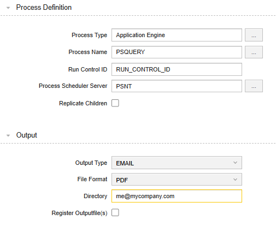Click the Output Type label
Image resolution: width=276 pixels, height=238 pixels.
click(91, 163)
